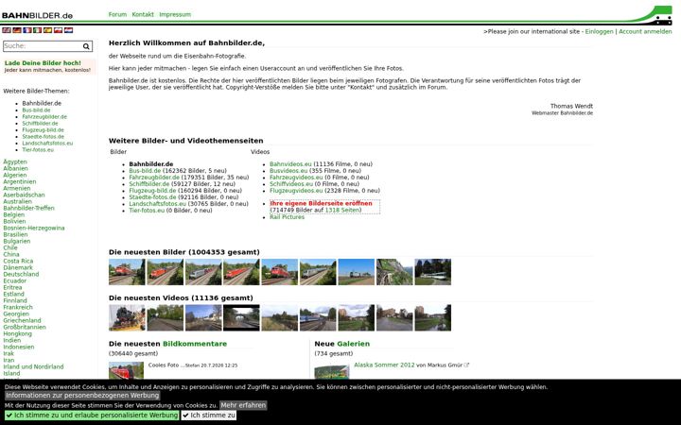
Task: Select 'Irland und Nordirland' in country list
Action: point(33,366)
